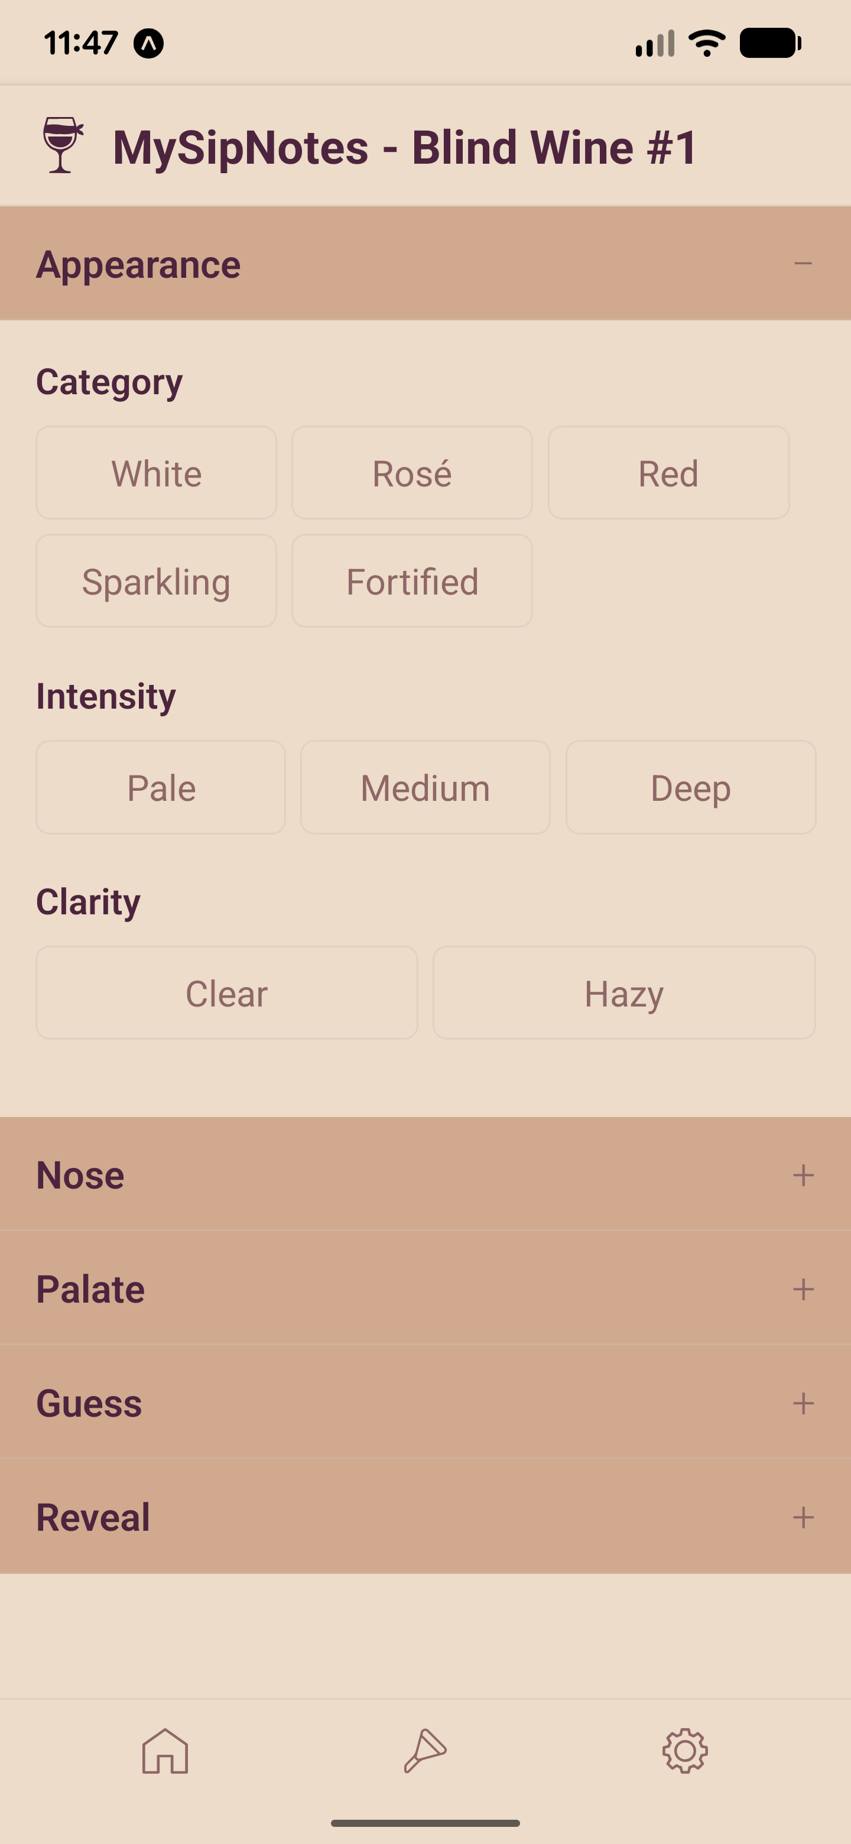Select the Rosé category option
This screenshot has height=1844, width=851.
click(x=411, y=473)
